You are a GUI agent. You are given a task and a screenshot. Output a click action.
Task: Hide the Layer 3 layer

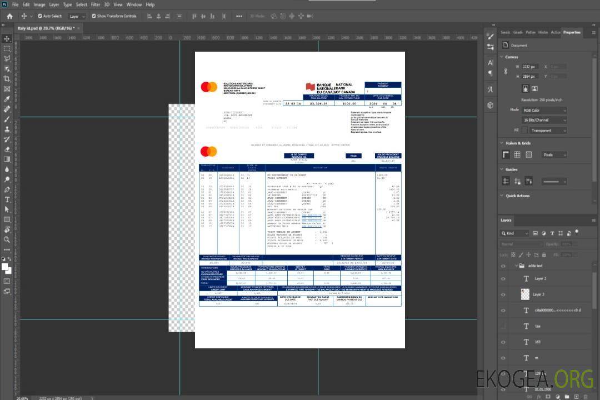[503, 295]
